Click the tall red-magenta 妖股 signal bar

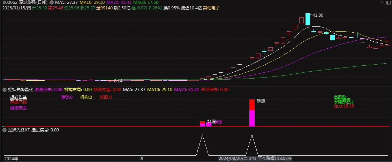click(x=252, y=113)
